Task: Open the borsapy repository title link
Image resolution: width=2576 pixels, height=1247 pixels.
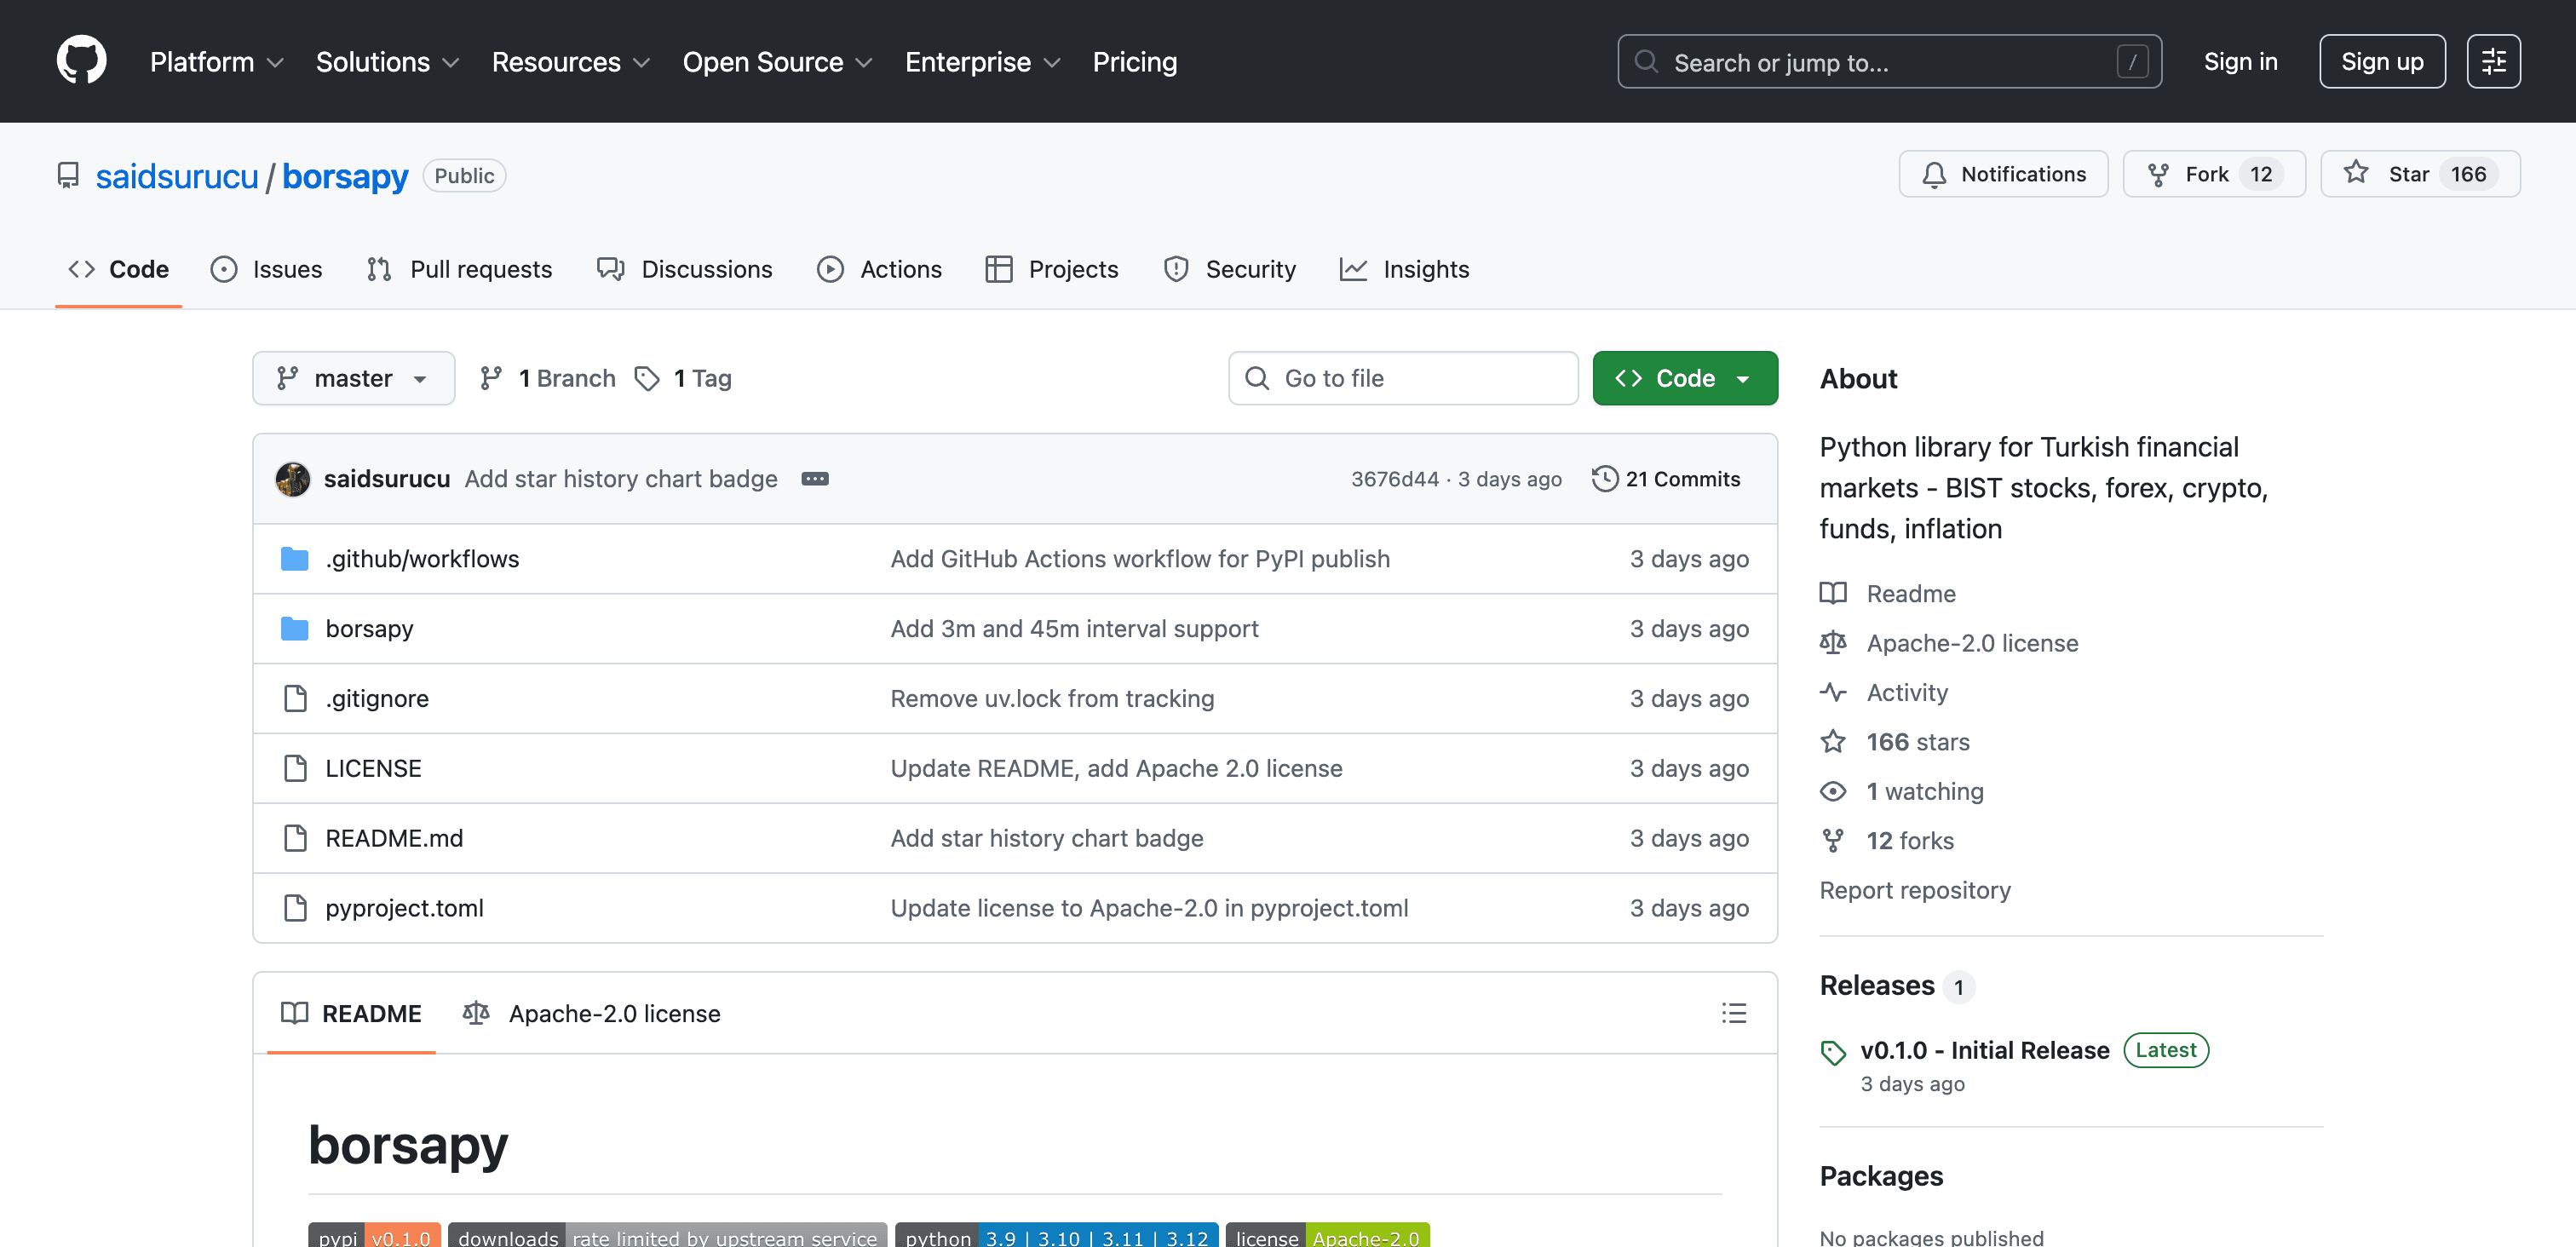Action: click(345, 176)
